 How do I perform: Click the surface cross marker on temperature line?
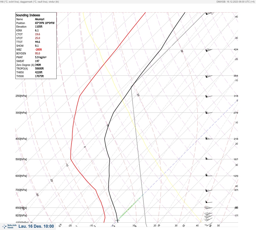click(x=117, y=220)
